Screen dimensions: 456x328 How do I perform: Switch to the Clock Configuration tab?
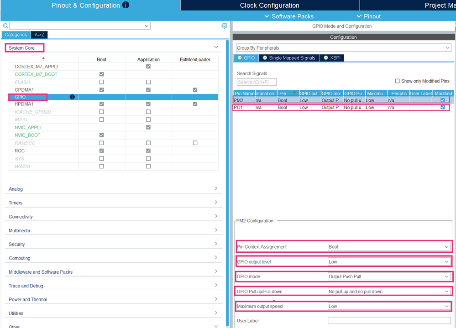(x=270, y=5)
